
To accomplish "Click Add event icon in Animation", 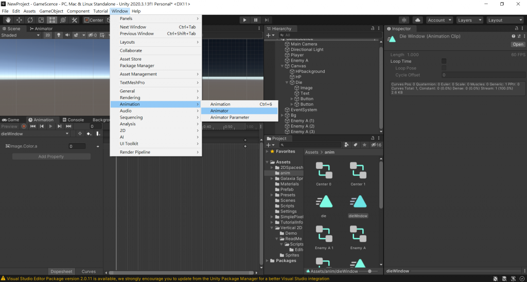I will click(x=98, y=134).
